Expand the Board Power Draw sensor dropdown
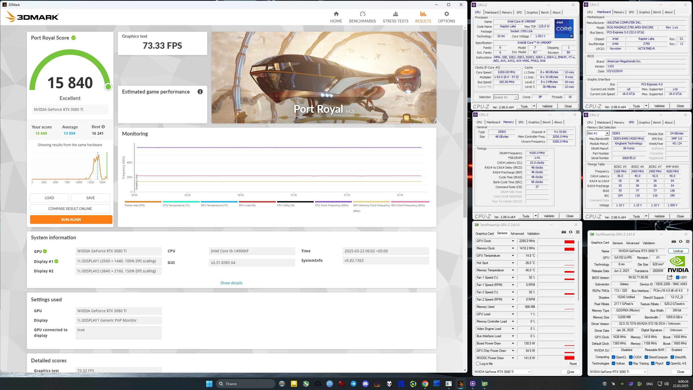 point(513,343)
